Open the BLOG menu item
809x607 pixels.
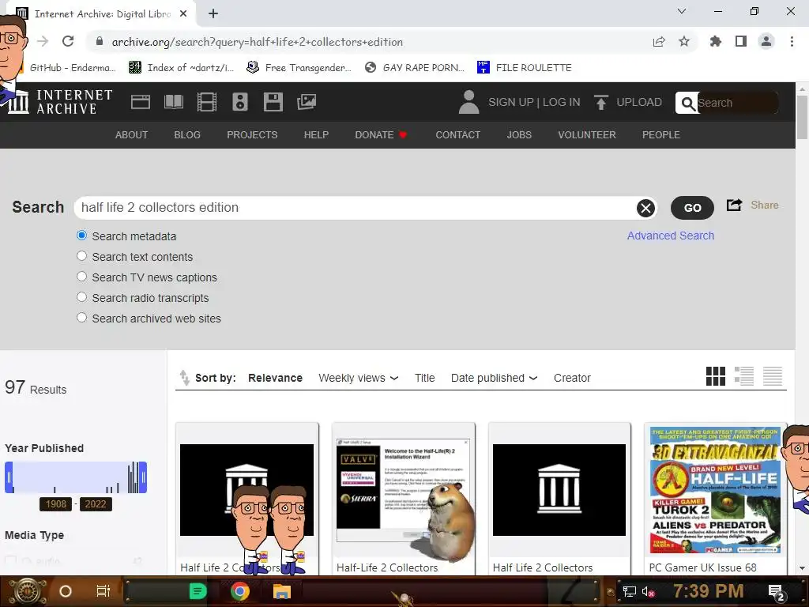[x=187, y=134]
